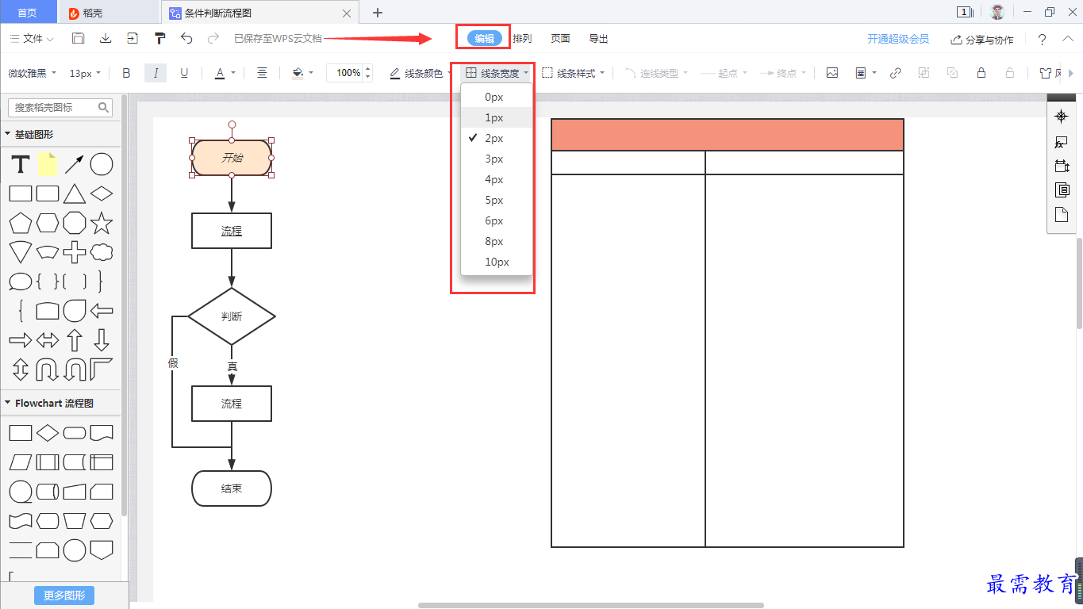The image size is (1083, 609).
Task: Select the cloud shape
Action: click(x=102, y=252)
